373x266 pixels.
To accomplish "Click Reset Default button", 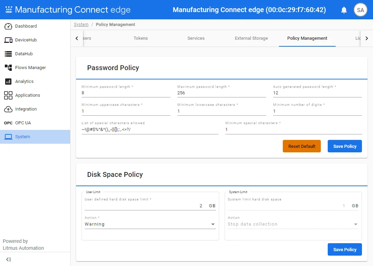I will pyautogui.click(x=302, y=146).
